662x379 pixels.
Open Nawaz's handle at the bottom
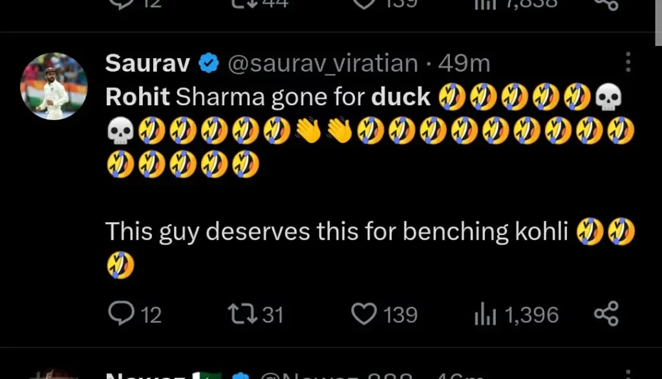pos(335,375)
